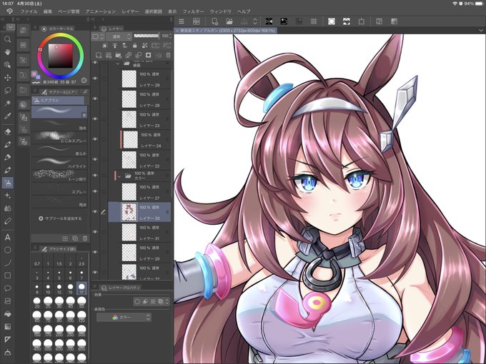Click the New layer folder icon
Viewport: 486px width, 364px height.
coord(119,56)
